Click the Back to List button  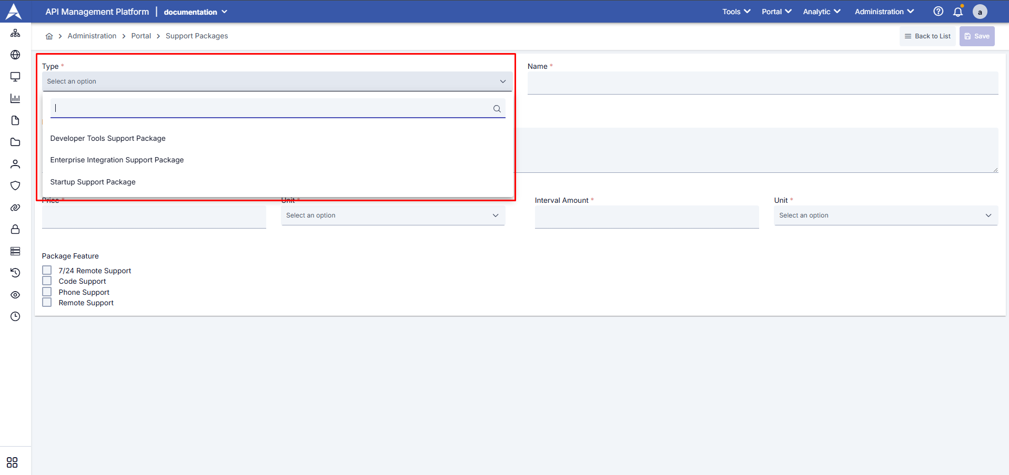pyautogui.click(x=927, y=36)
